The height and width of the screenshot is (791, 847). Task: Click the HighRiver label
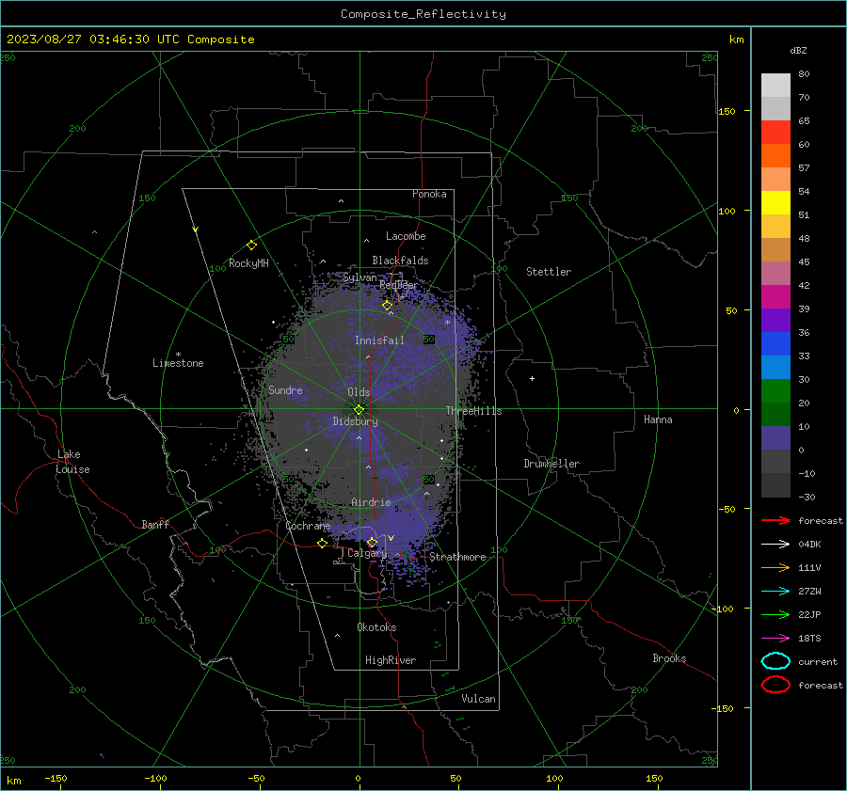click(x=391, y=660)
